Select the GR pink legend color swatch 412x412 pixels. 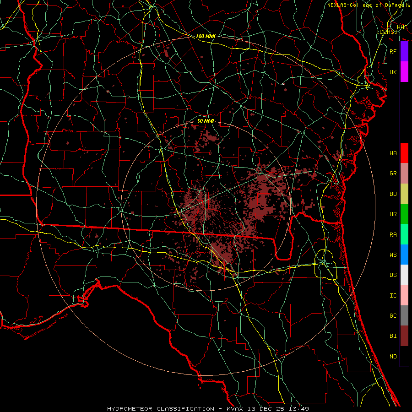[404, 173]
